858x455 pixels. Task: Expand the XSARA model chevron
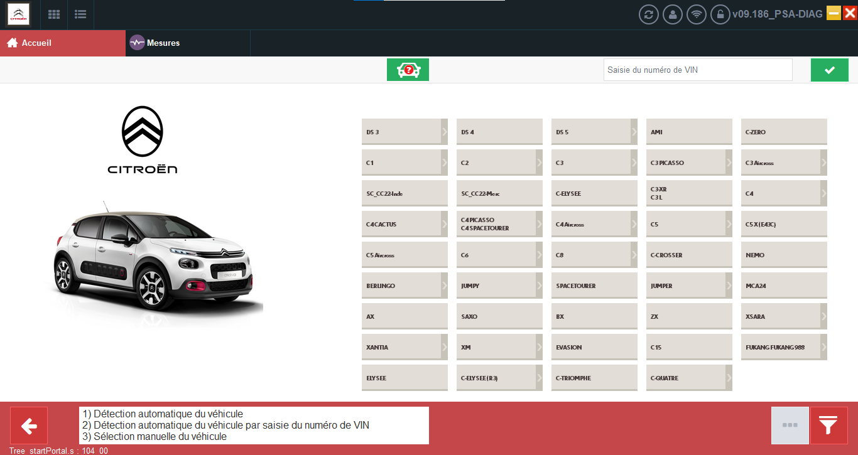point(823,316)
